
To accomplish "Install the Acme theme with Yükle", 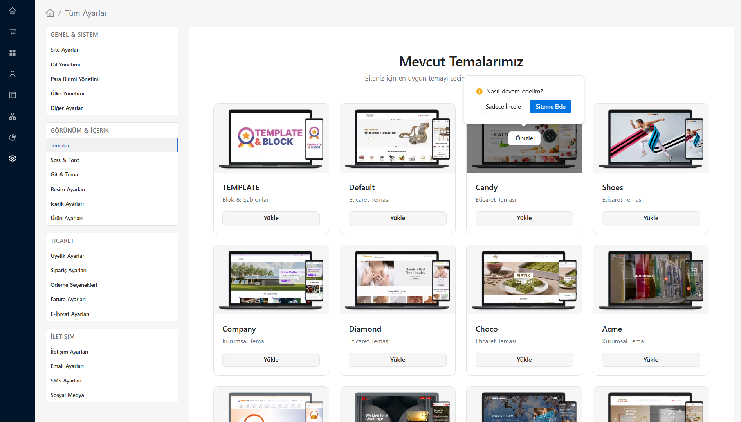I will click(651, 360).
